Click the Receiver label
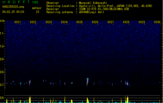 (x=53, y=9)
